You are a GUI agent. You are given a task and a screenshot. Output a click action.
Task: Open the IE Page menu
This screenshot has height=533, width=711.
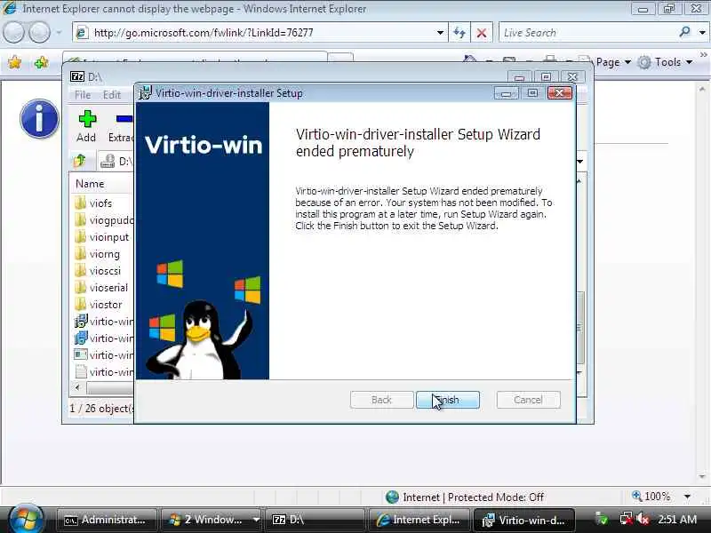tap(612, 62)
